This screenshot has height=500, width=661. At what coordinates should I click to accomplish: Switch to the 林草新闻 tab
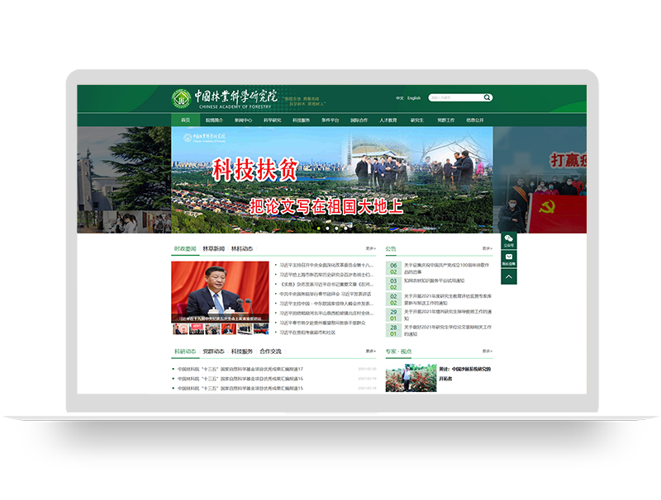point(212,248)
